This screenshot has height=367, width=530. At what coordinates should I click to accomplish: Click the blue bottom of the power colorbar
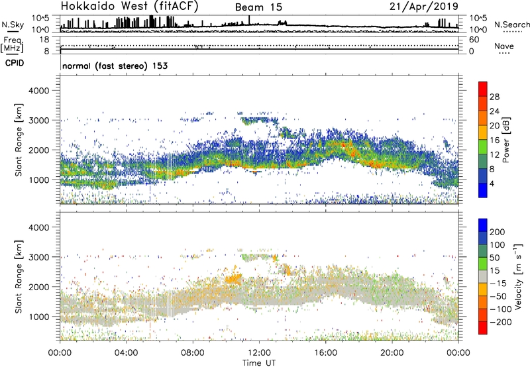point(483,191)
